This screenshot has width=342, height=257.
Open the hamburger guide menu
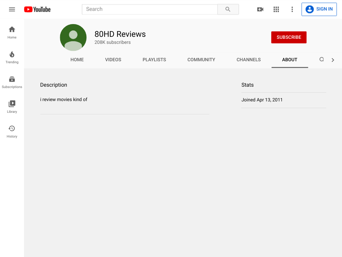pyautogui.click(x=12, y=9)
